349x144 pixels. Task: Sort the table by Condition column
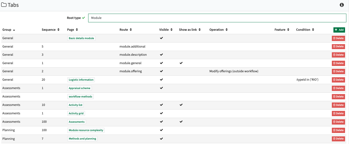305,30
